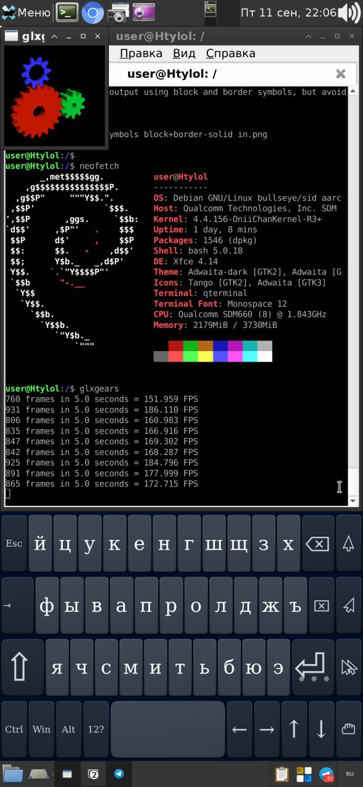Tap the й key on keyboard
Image resolution: width=363 pixels, height=787 pixels.
point(40,544)
